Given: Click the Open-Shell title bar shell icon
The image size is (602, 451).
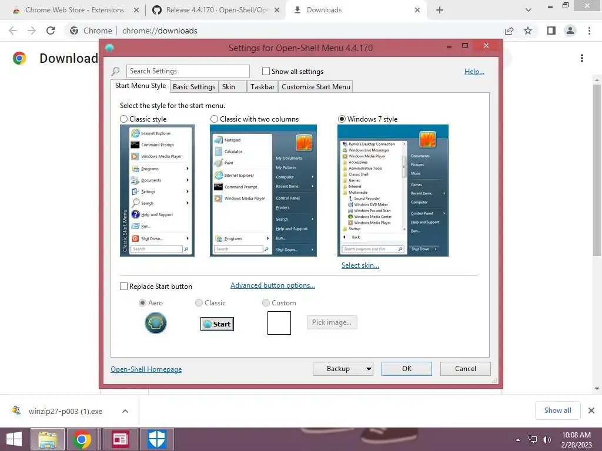Looking at the screenshot, I should [109, 48].
